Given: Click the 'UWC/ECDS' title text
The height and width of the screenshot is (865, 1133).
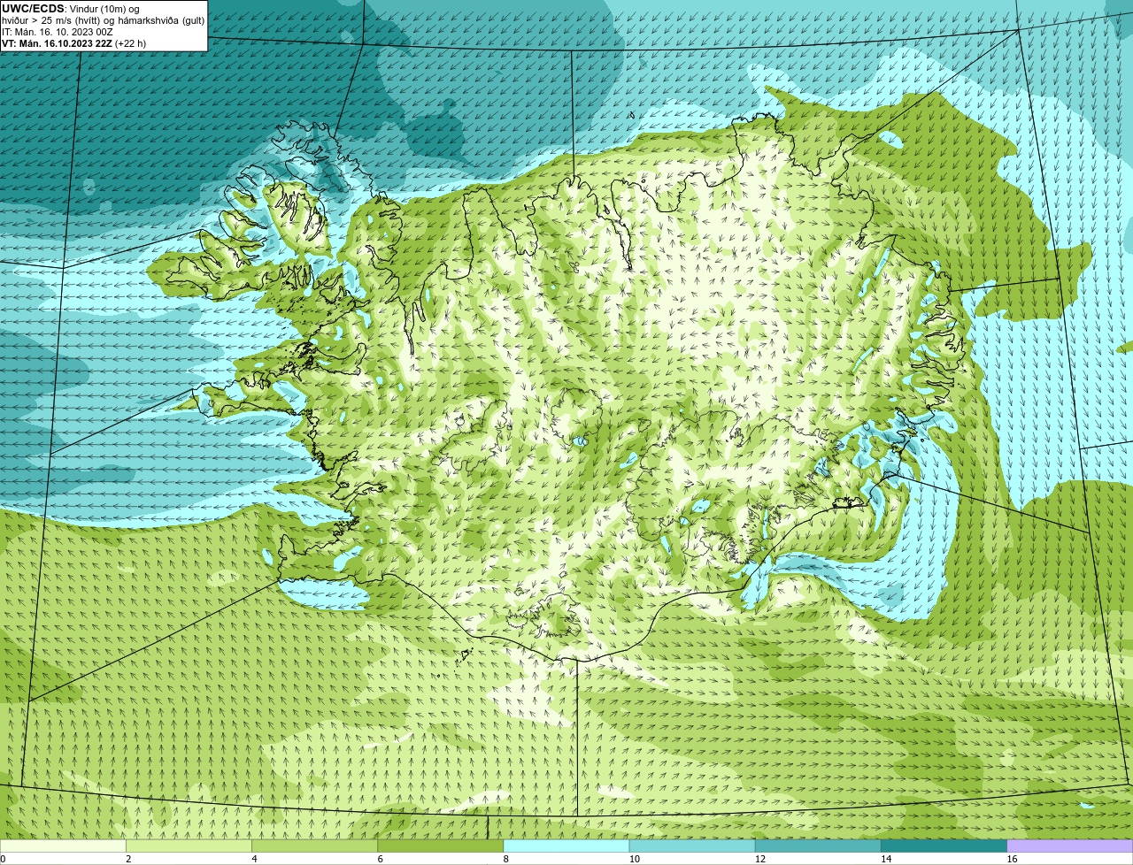Looking at the screenshot, I should tap(33, 9).
